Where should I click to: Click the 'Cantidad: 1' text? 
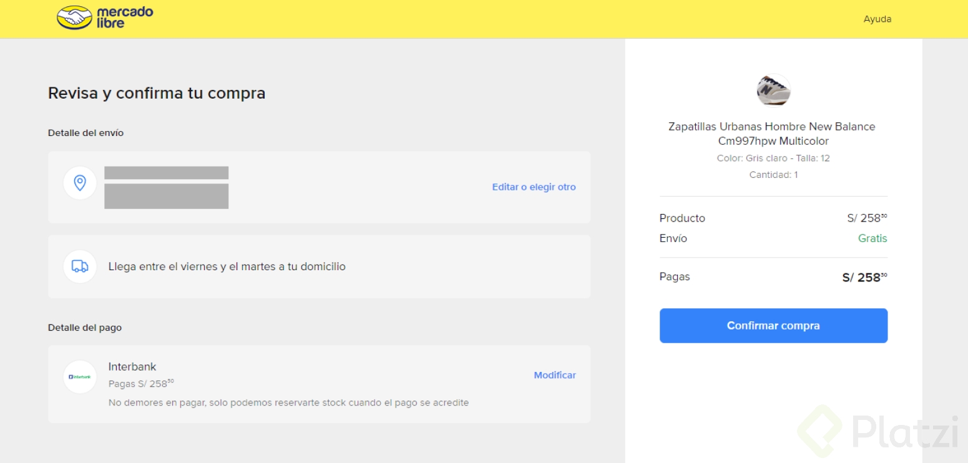[x=773, y=175]
